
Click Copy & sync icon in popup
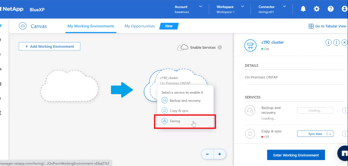coord(164,111)
